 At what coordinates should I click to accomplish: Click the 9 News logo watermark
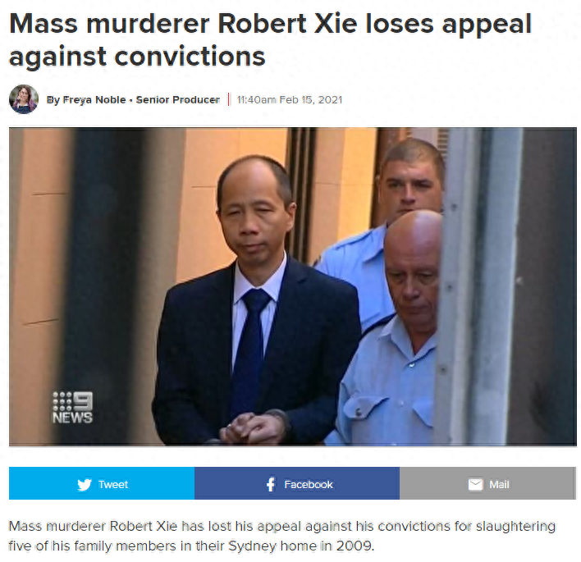(72, 408)
